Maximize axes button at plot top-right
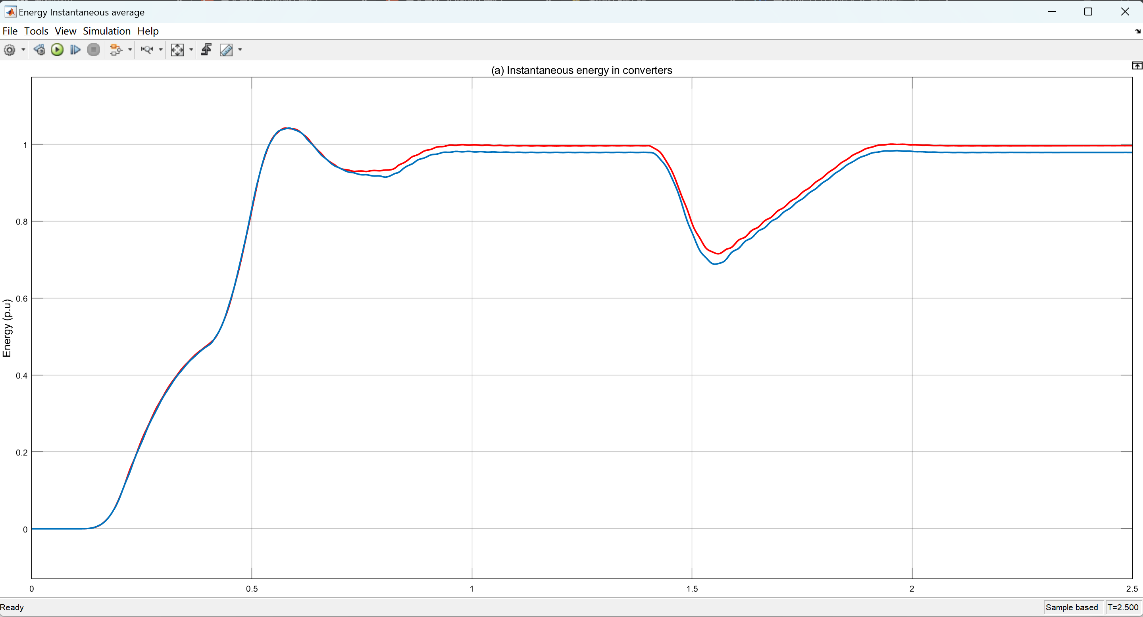1143x617 pixels. pos(1137,65)
